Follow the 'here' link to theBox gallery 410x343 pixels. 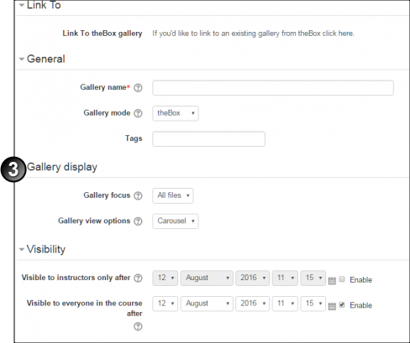pos(345,34)
